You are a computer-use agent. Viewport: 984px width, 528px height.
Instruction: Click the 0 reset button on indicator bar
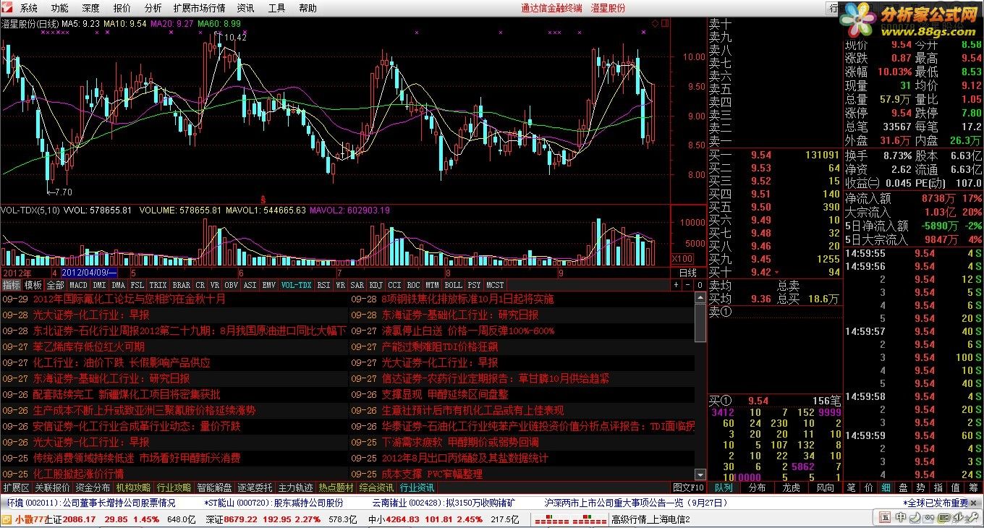click(x=700, y=285)
